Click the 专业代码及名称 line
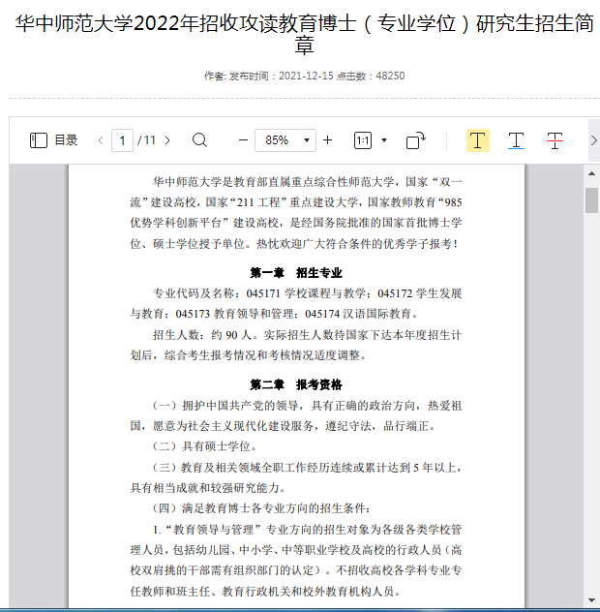The width and height of the screenshot is (600, 612). pos(308,293)
